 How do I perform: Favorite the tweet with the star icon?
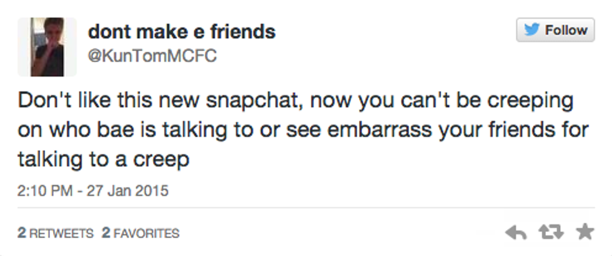pos(585,233)
